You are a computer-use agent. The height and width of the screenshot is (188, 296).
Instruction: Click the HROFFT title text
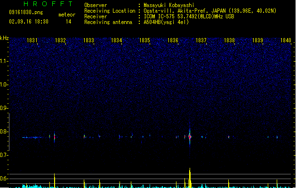click(48, 4)
